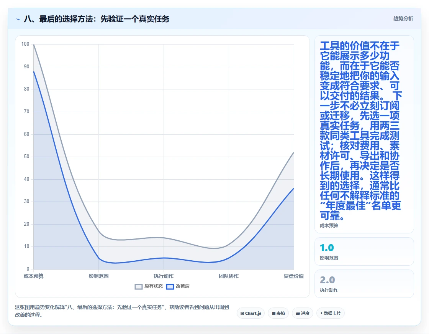The height and width of the screenshot is (334, 429).
Task: Click the blue 改善后 legend color box
Action: tap(170, 286)
